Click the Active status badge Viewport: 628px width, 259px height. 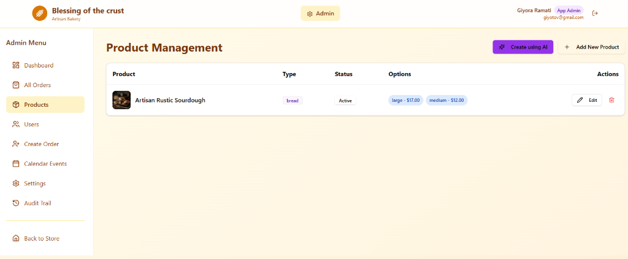click(x=345, y=101)
